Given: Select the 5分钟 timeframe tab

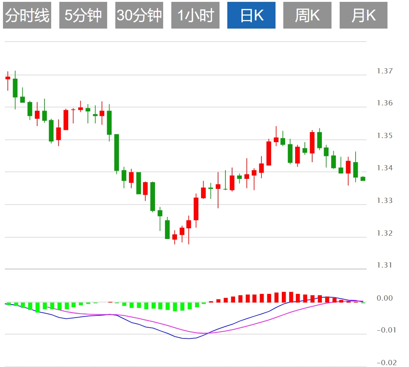Looking at the screenshot, I should pyautogui.click(x=83, y=15).
